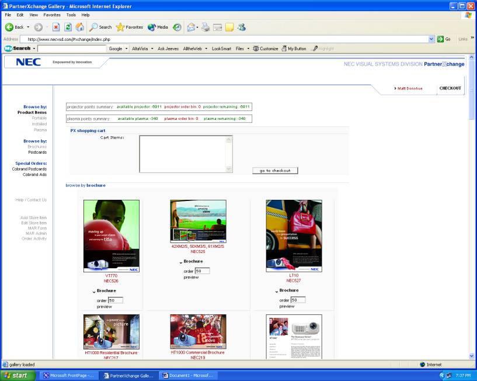
Task: Click the yellow note icon in toolbar
Action: (229, 27)
